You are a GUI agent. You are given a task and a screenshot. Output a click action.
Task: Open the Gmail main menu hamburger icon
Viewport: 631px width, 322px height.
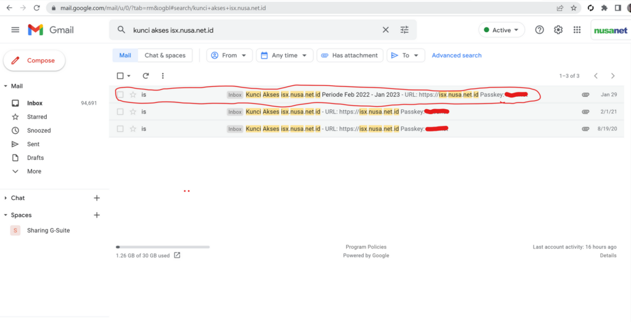coord(15,30)
